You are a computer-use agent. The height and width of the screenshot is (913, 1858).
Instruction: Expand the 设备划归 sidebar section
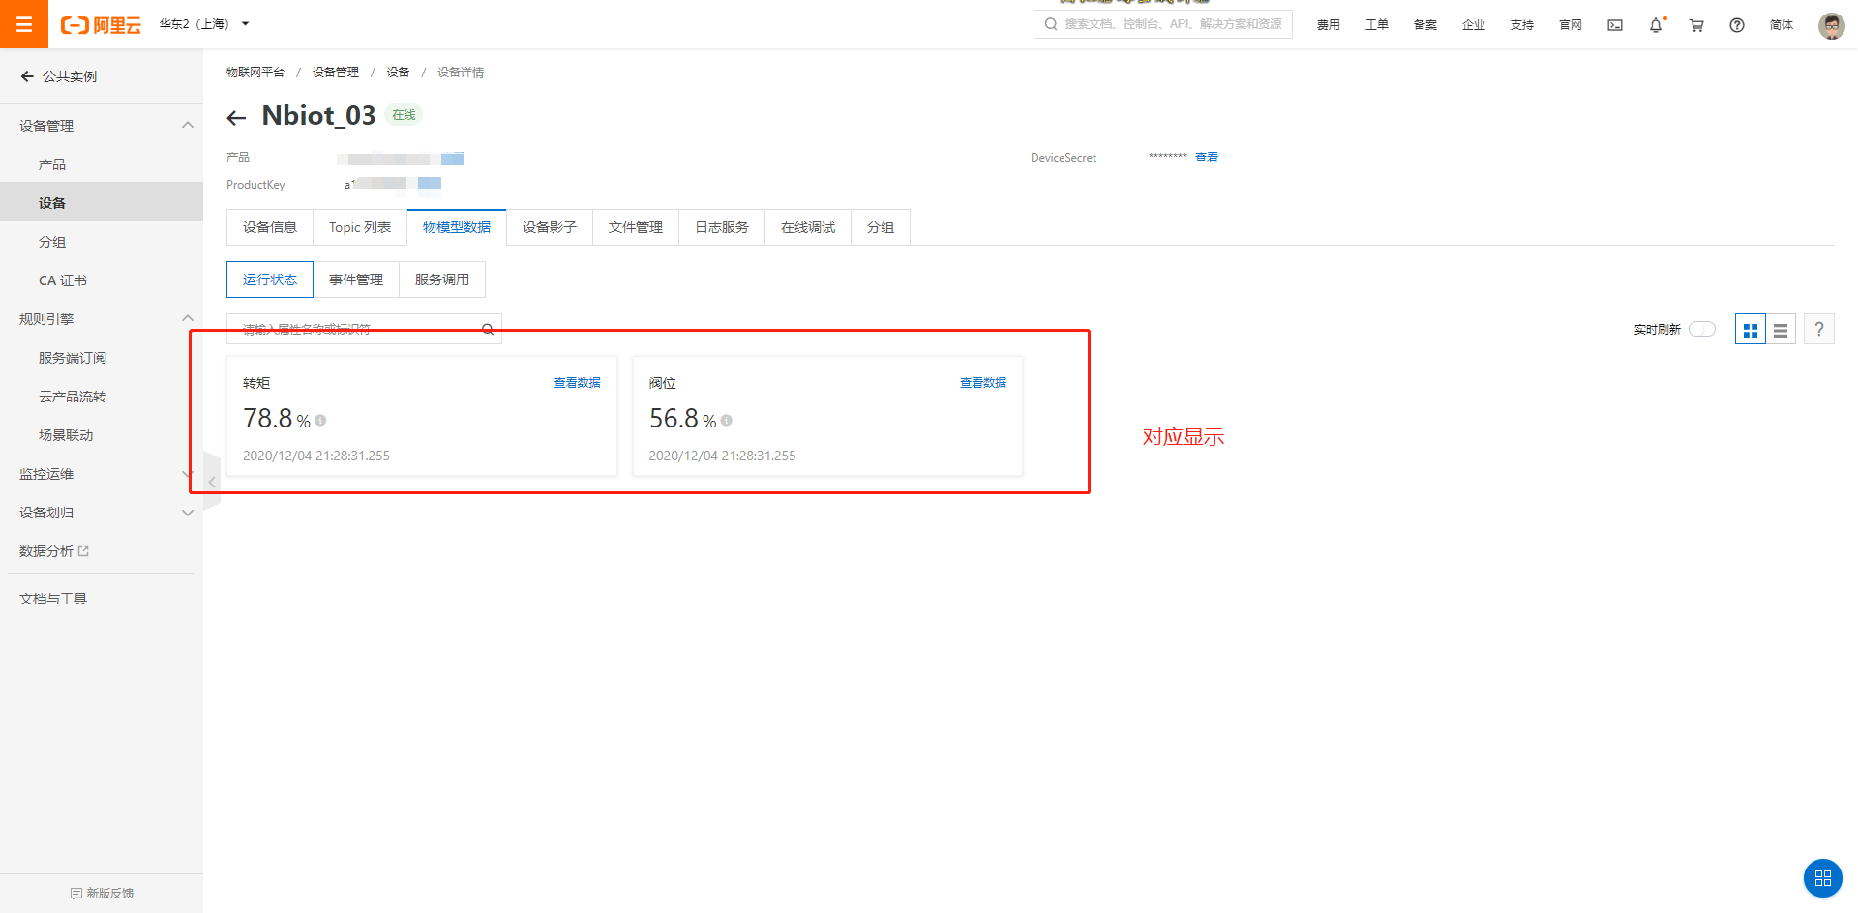[187, 513]
